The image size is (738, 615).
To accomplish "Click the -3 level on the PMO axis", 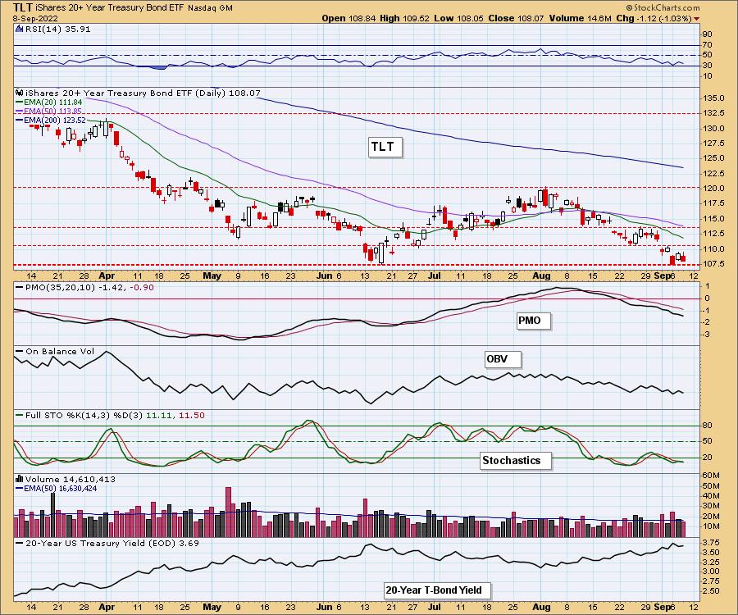I will pos(707,335).
